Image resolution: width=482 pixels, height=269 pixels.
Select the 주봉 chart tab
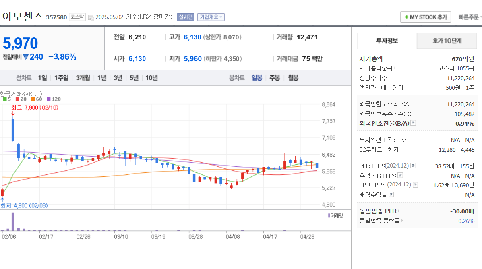pyautogui.click(x=274, y=77)
